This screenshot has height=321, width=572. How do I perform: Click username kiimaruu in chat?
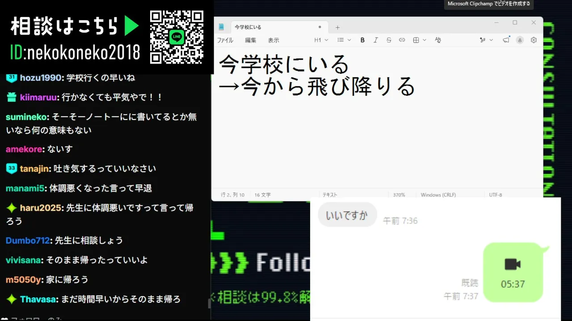[x=39, y=97]
